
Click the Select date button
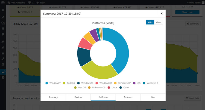click(x=192, y=98)
